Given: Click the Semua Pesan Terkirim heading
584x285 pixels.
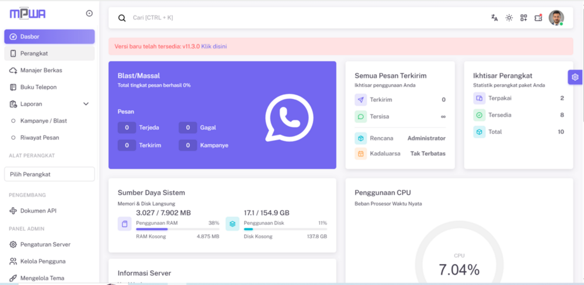Looking at the screenshot, I should point(391,75).
